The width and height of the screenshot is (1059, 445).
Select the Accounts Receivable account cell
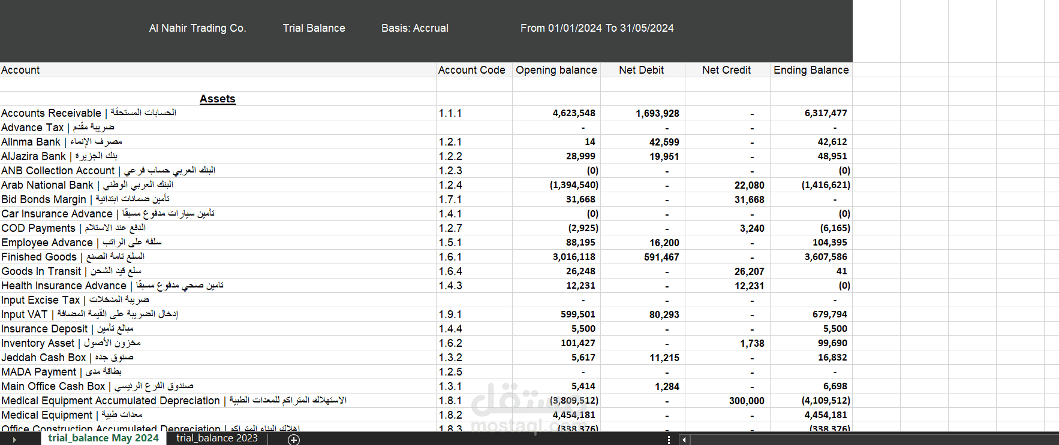point(218,113)
